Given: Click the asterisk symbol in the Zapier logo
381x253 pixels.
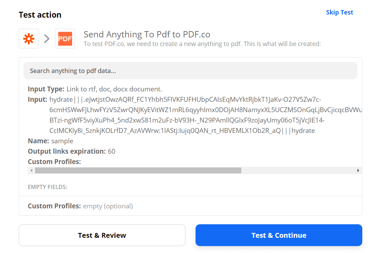Looking at the screenshot, I should point(28,38).
